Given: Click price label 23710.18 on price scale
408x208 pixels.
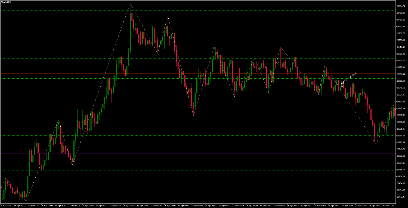Looking at the screenshot, I should pos(401,47).
